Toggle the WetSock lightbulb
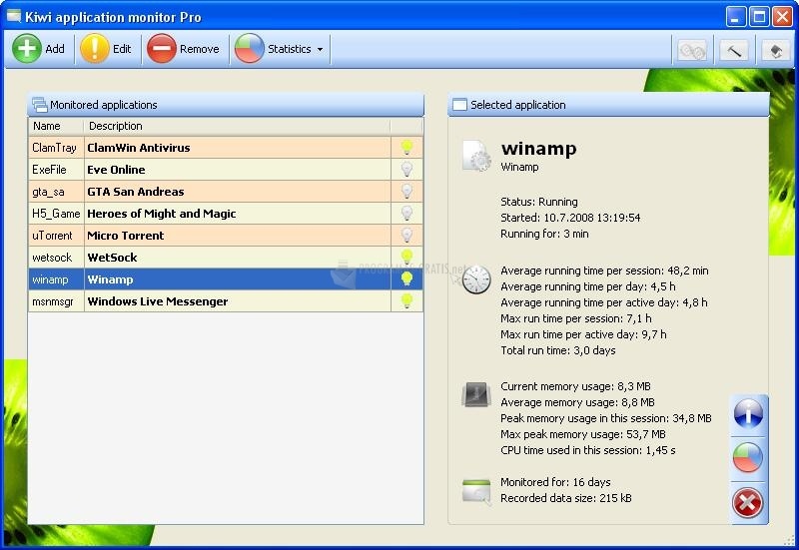The width and height of the screenshot is (799, 550). pyautogui.click(x=406, y=257)
